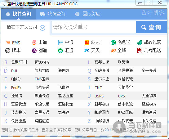Select 包裹/平邮 in row B
169x139 pixels.
19,62
